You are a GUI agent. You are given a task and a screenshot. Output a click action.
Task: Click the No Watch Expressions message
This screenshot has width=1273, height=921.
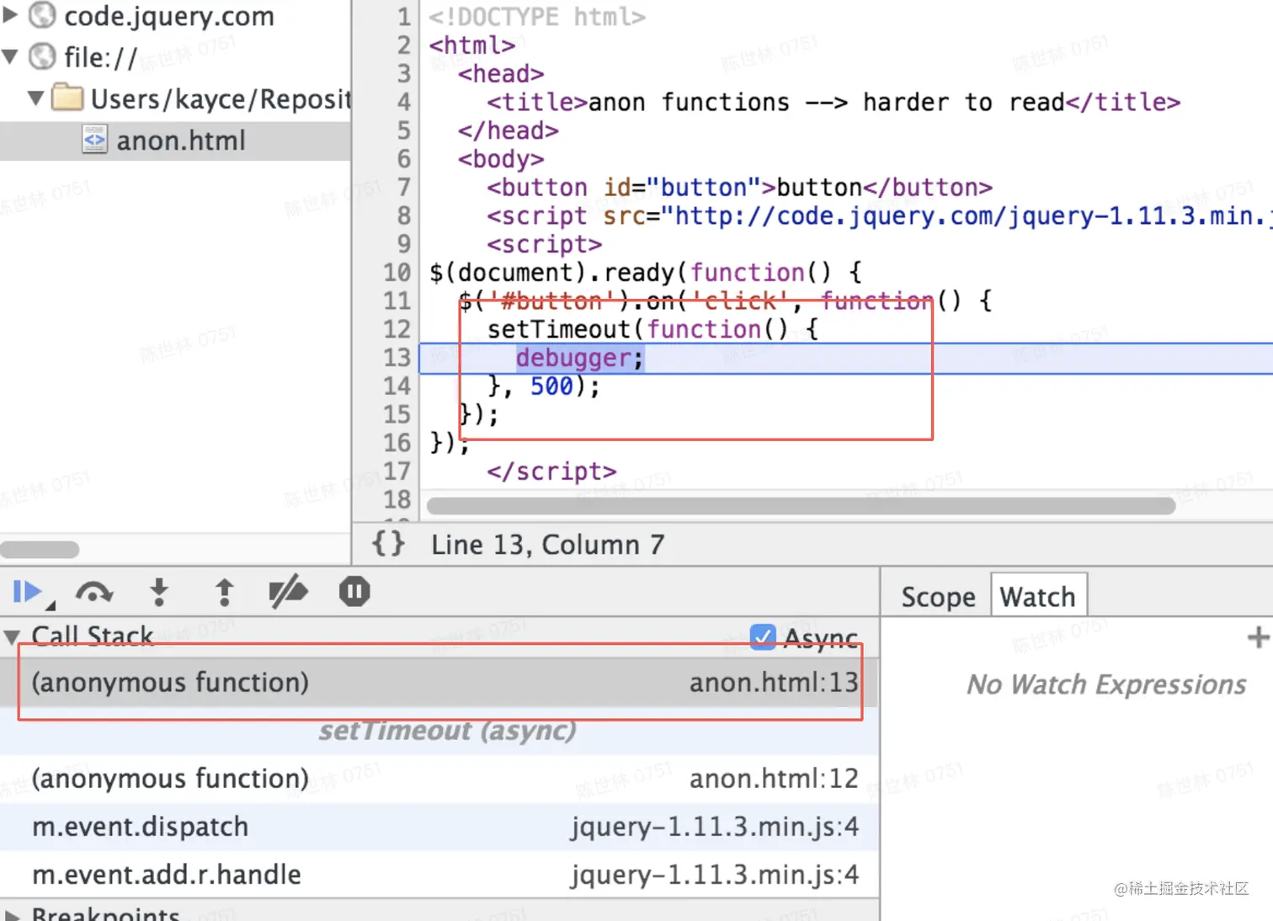(x=1106, y=684)
